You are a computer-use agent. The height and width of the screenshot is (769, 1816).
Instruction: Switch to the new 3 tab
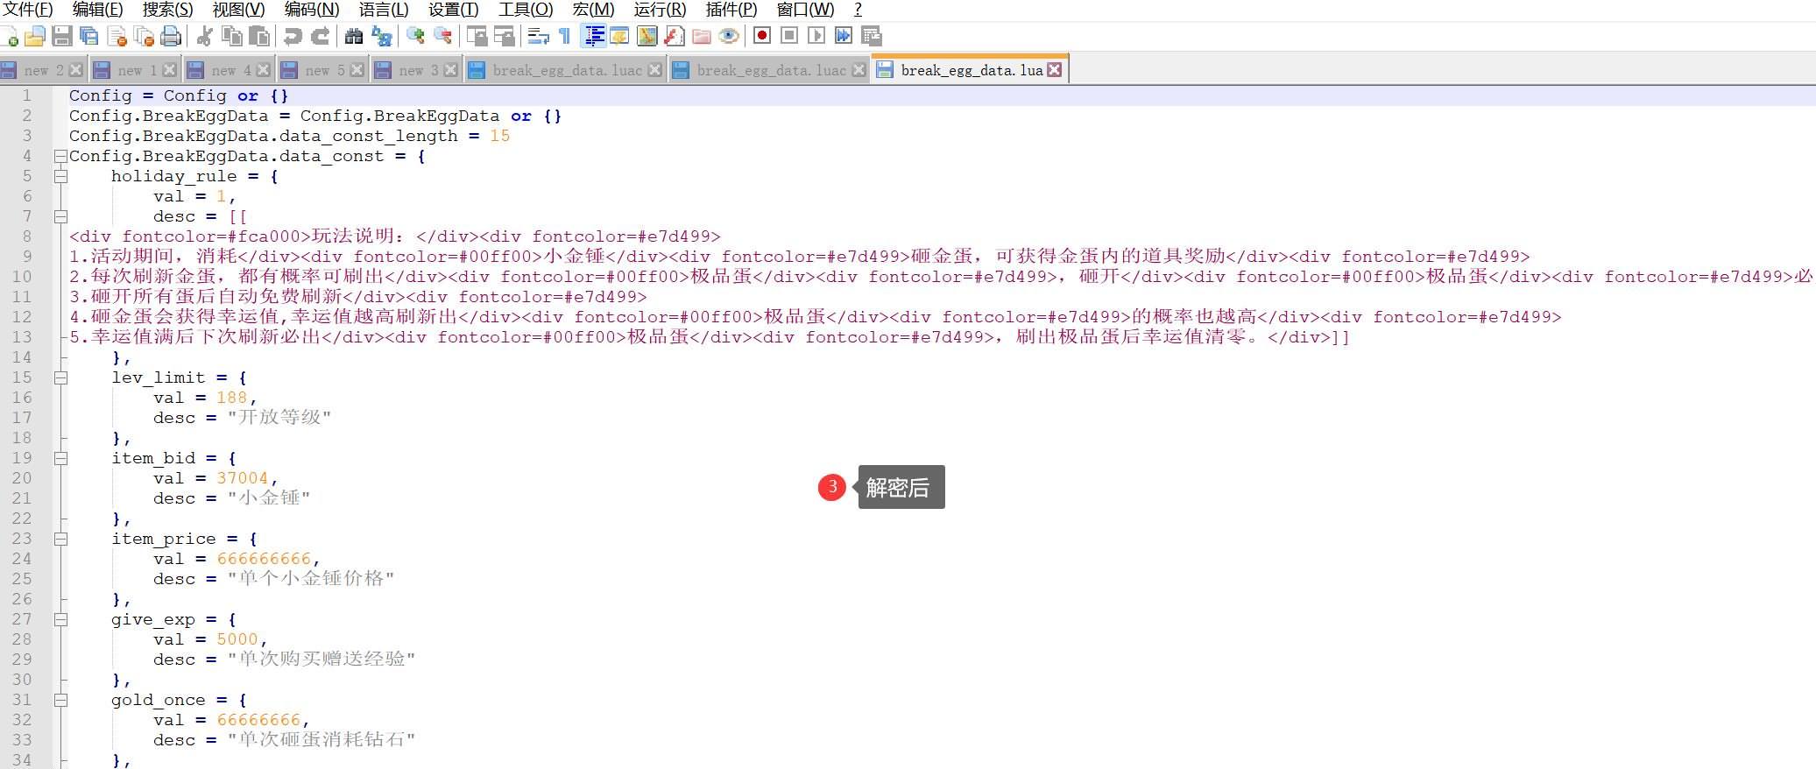(416, 70)
